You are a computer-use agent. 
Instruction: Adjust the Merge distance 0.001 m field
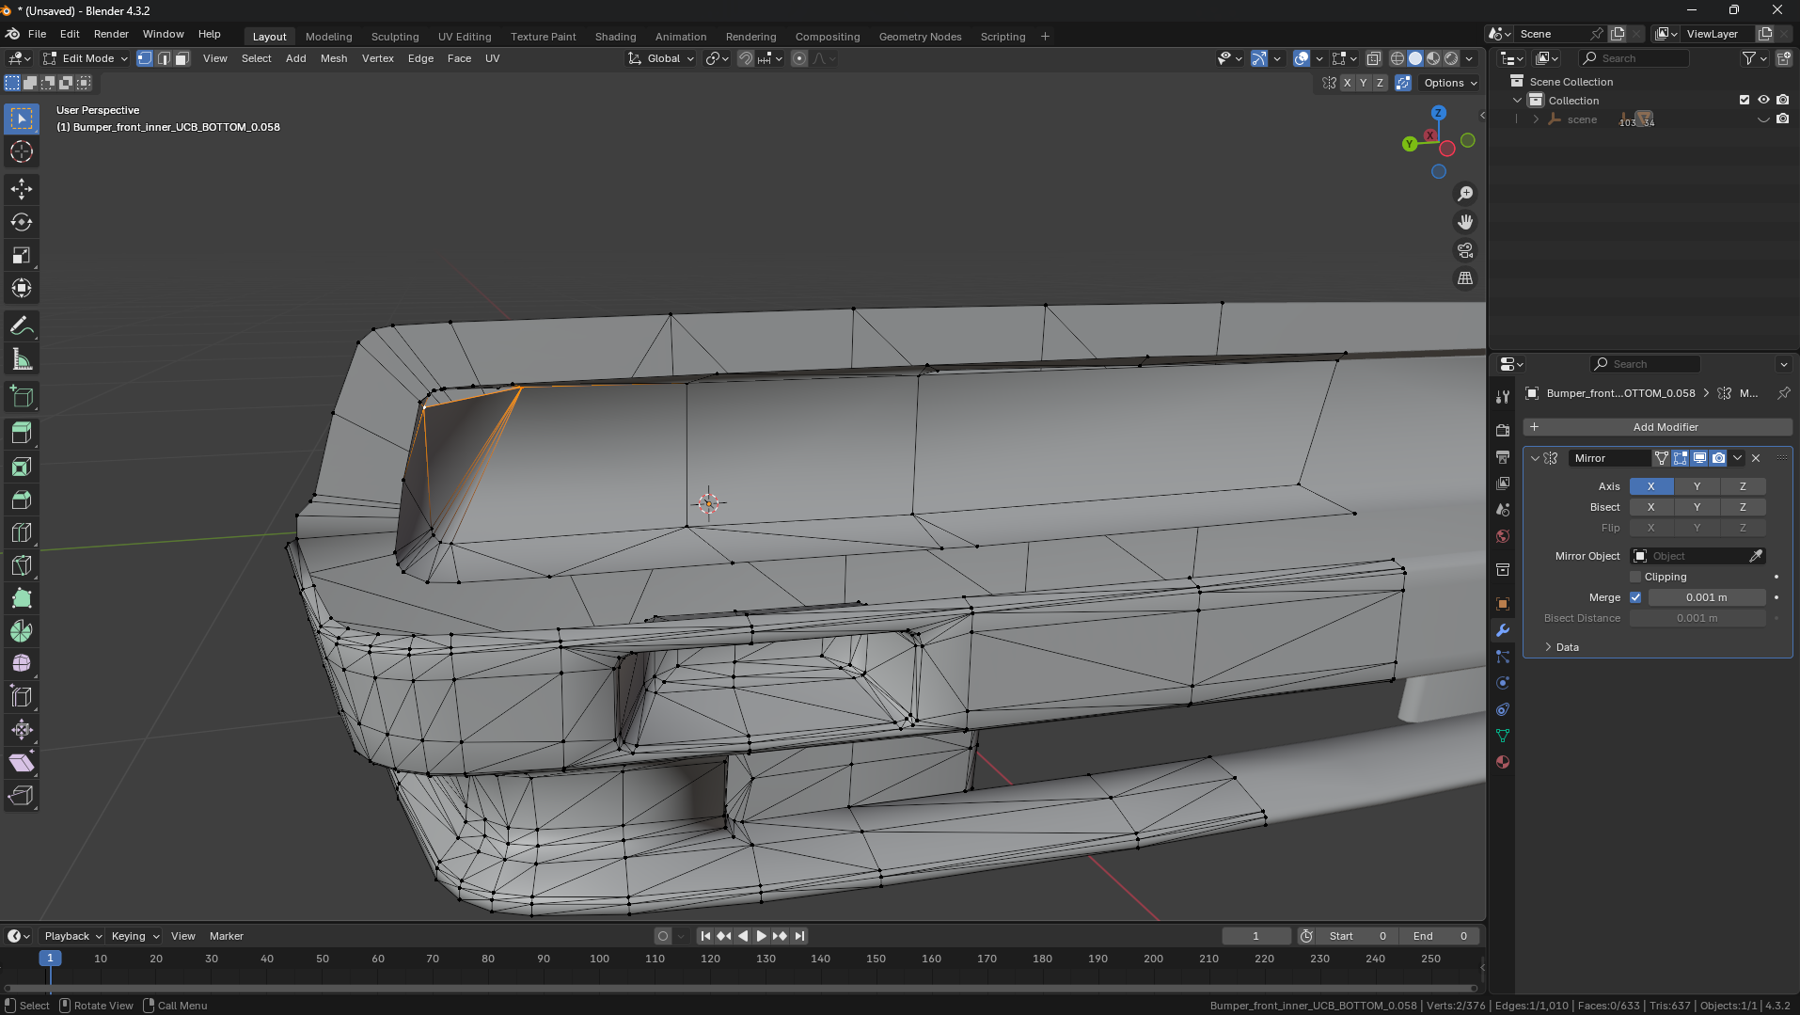(x=1706, y=597)
